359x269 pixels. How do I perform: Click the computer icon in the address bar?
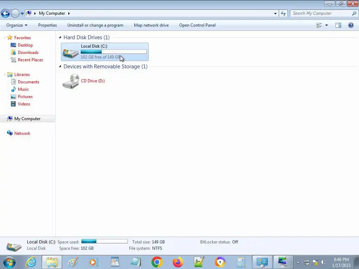tap(29, 13)
